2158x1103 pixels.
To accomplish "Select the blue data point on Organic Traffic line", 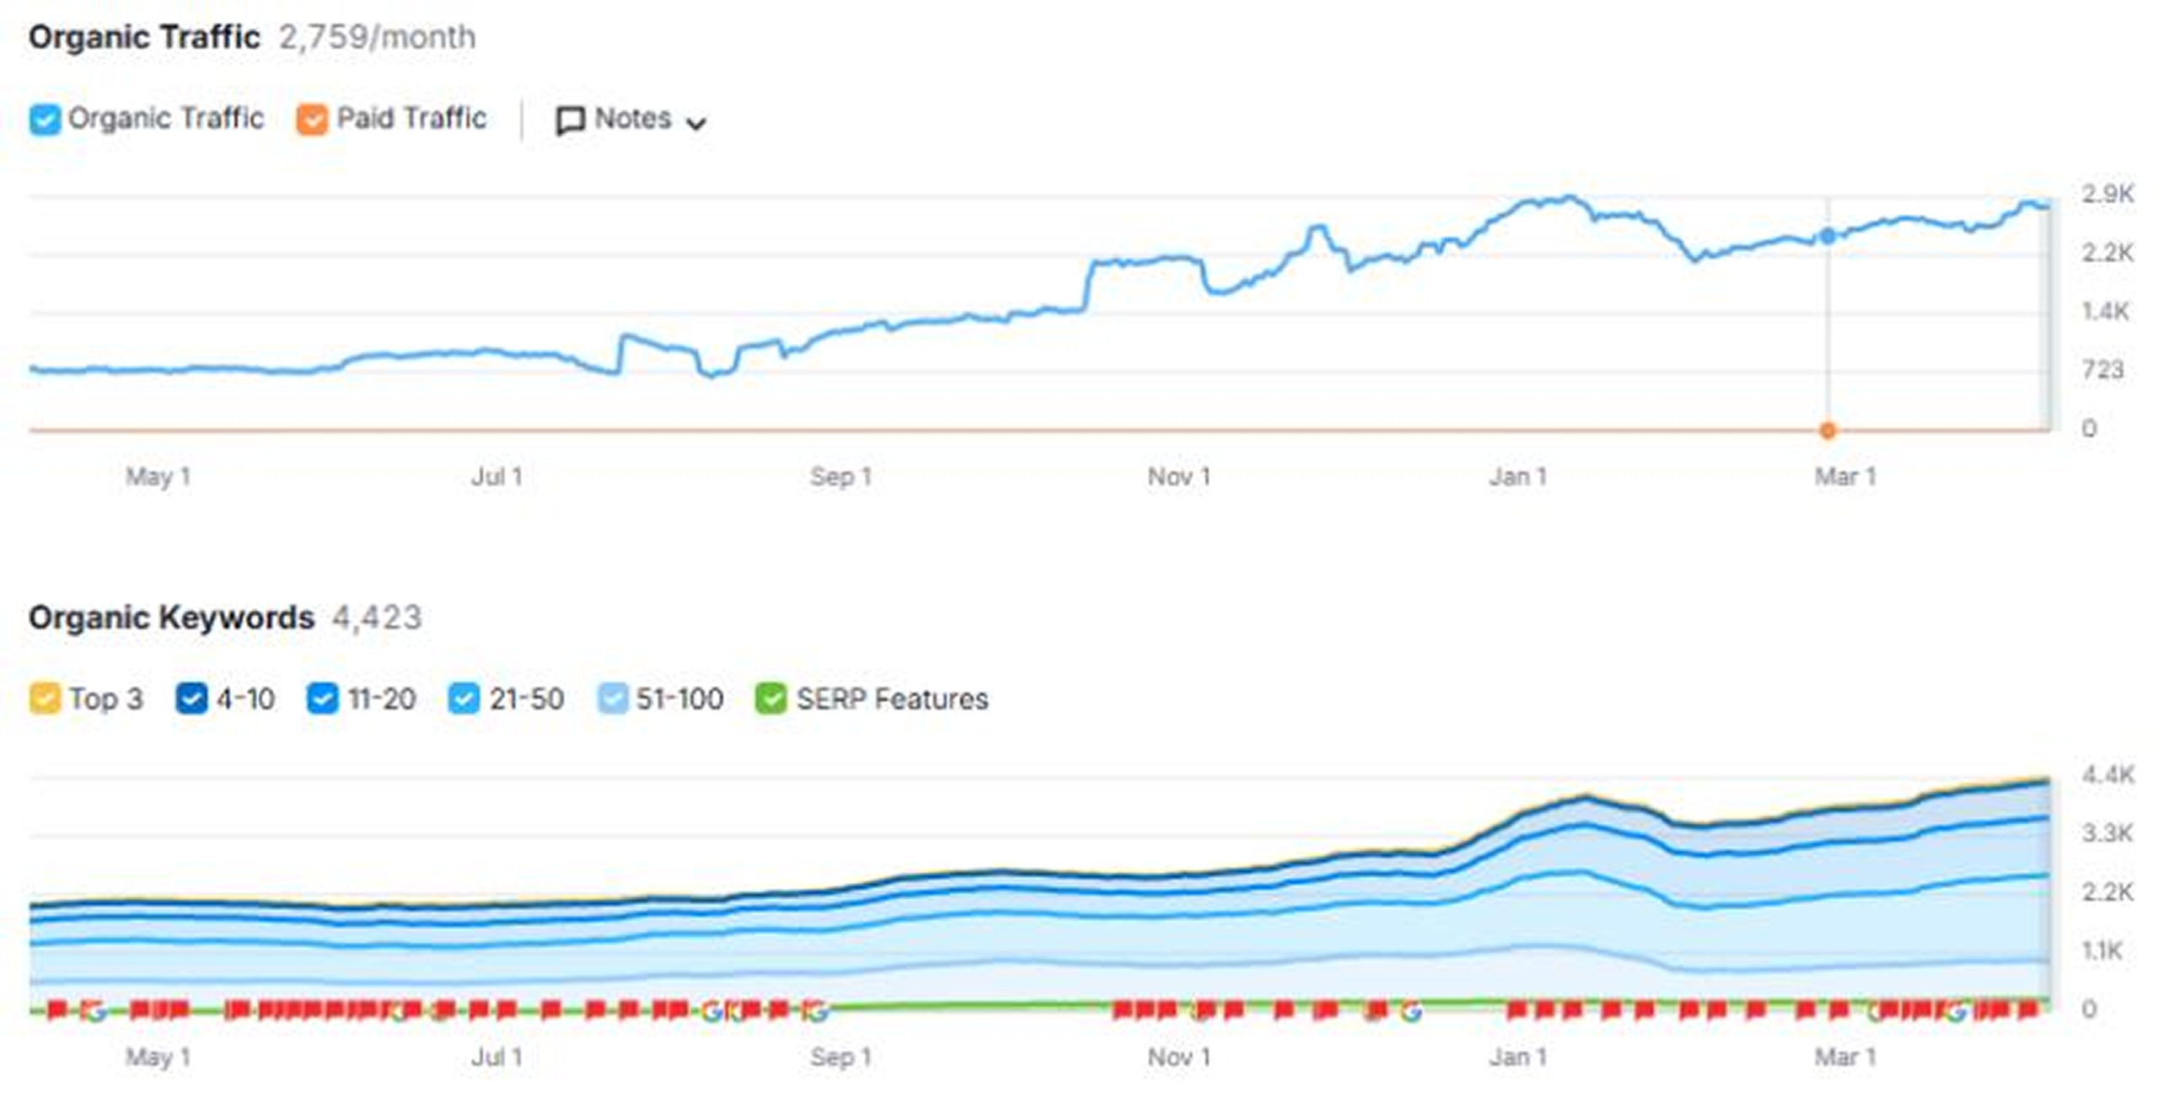I will tap(1827, 237).
